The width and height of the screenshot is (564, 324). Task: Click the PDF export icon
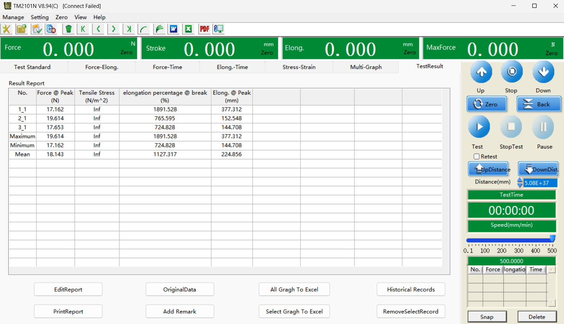pyautogui.click(x=204, y=29)
